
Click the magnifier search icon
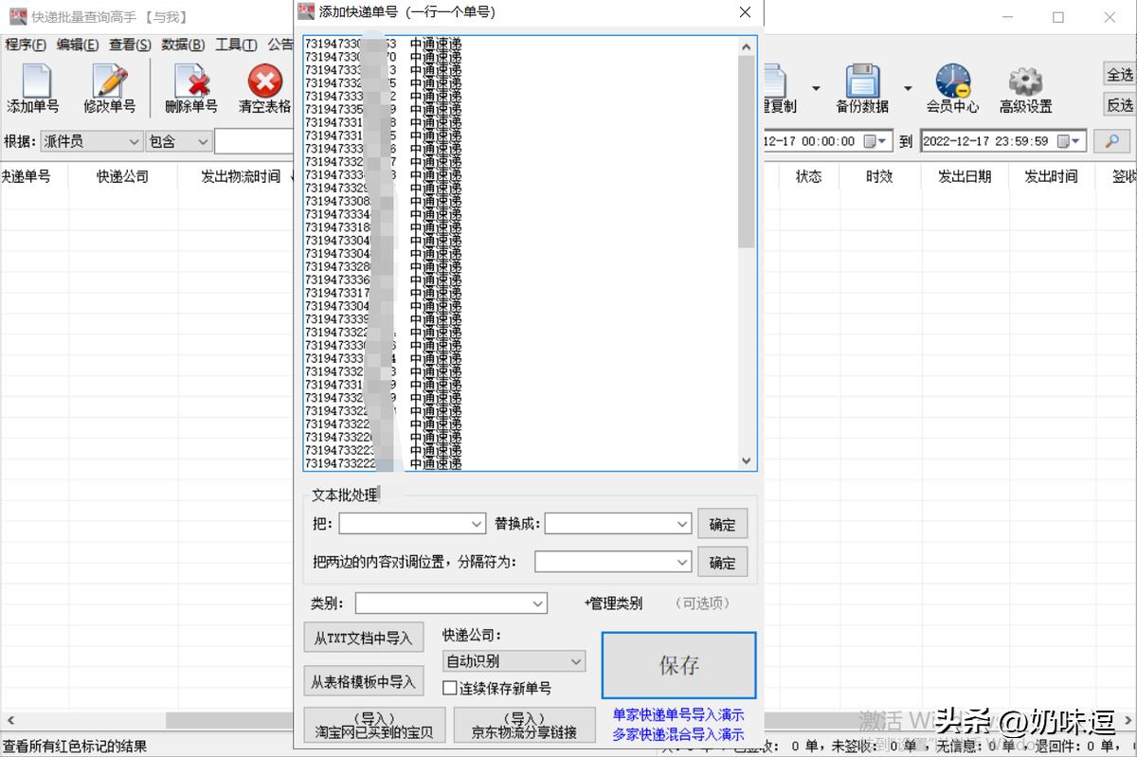[1112, 140]
